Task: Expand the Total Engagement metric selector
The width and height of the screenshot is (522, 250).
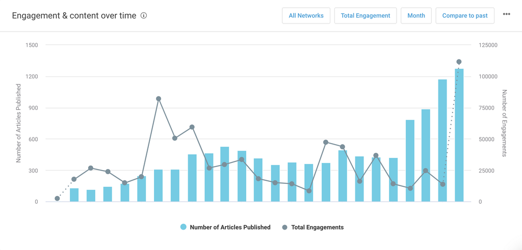Action: point(365,16)
